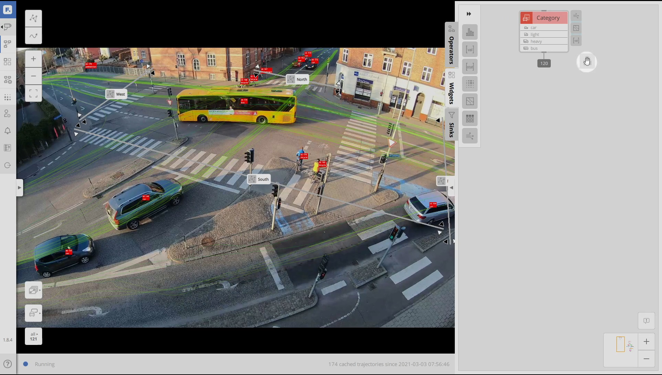662x375 pixels.
Task: Open feedback via the speech bubble icon
Action: tap(646, 321)
